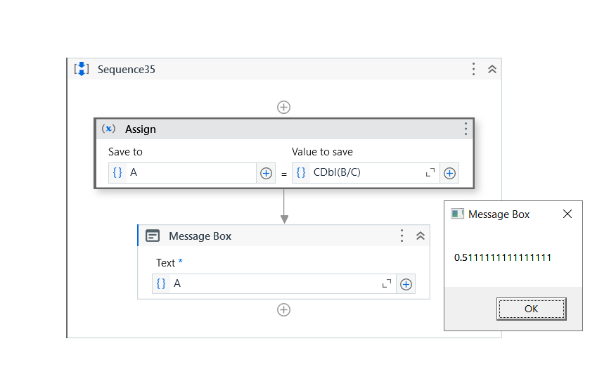Click the Assign activity icon
616x372 pixels.
point(108,129)
